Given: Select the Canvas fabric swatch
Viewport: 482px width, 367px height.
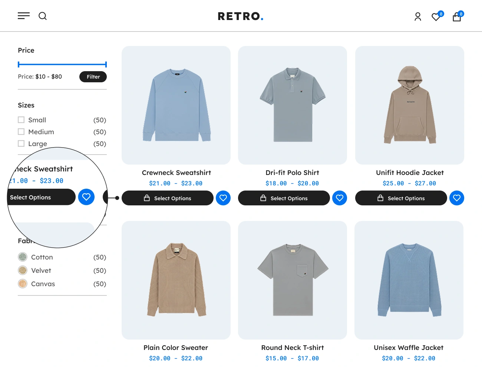Looking at the screenshot, I should click(x=23, y=284).
